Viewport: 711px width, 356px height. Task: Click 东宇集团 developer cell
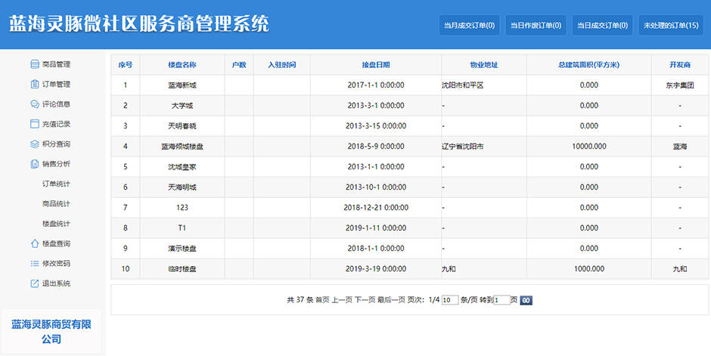point(680,85)
